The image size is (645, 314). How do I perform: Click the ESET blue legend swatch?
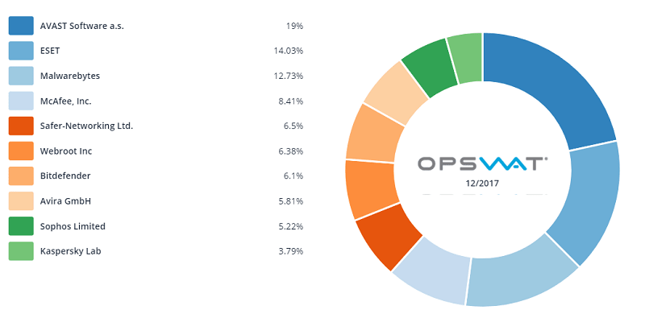click(x=21, y=51)
